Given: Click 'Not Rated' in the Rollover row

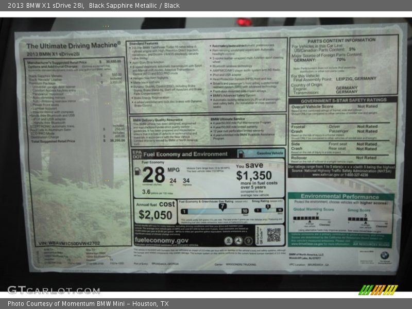Looking at the screenshot, I should (x=366, y=158).
